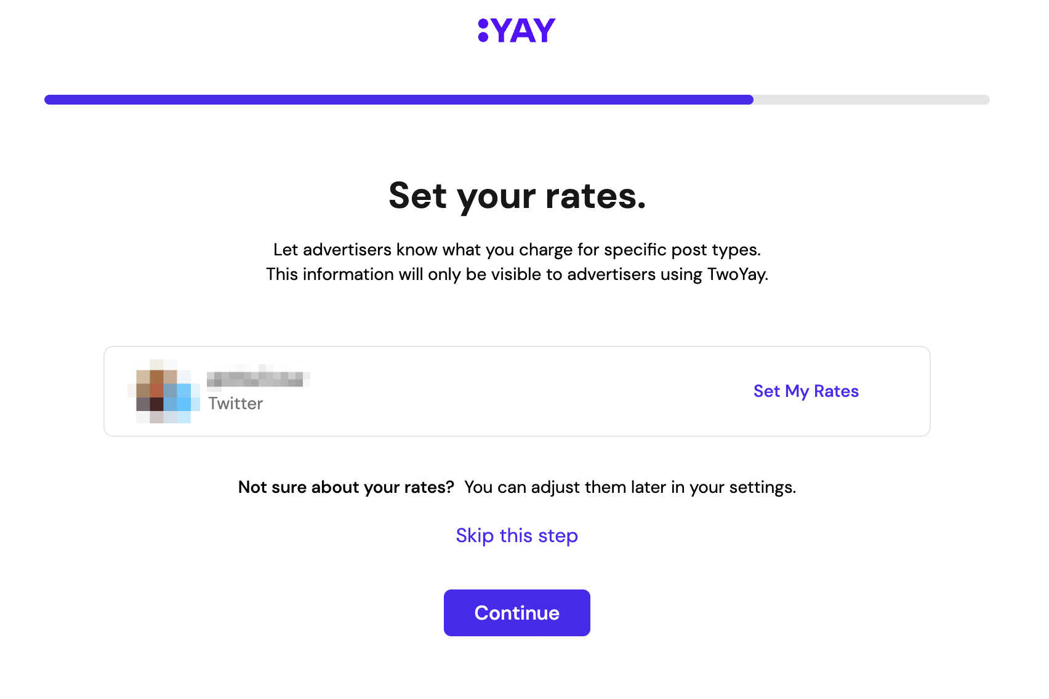Click the empty middle of the Twitter account card
Screen dimensions: 1049x699
click(x=517, y=391)
